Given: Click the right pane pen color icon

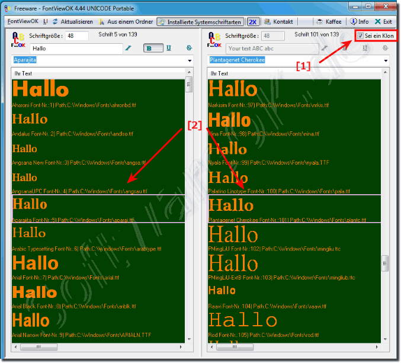Looking at the screenshot, I should 325,48.
